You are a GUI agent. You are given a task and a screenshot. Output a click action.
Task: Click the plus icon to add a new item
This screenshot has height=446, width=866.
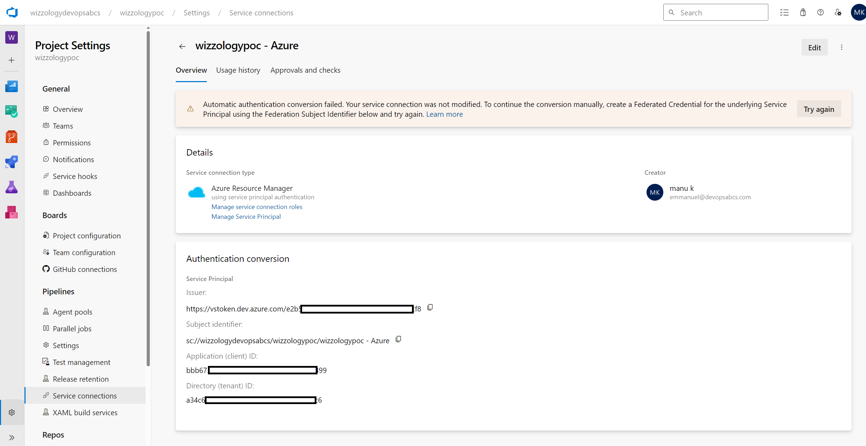12,60
